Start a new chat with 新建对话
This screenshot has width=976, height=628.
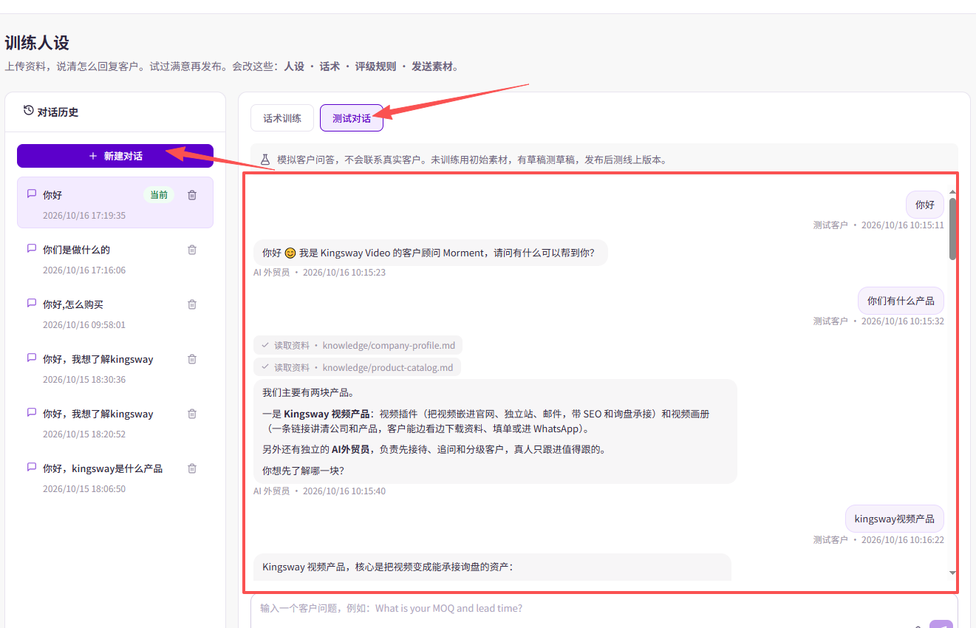pos(115,156)
